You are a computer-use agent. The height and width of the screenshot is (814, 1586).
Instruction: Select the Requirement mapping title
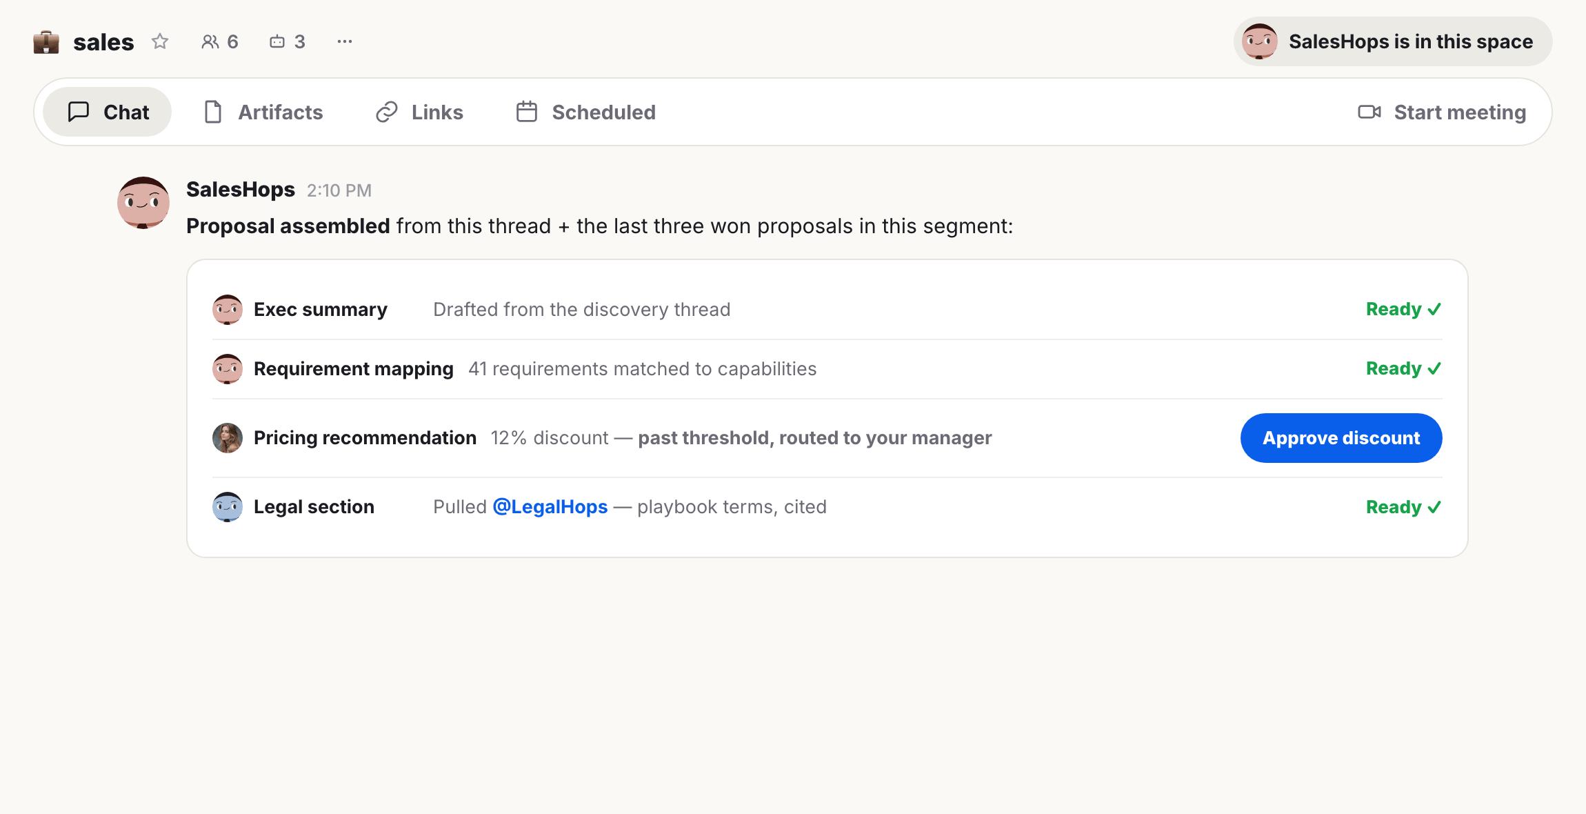[x=354, y=369]
